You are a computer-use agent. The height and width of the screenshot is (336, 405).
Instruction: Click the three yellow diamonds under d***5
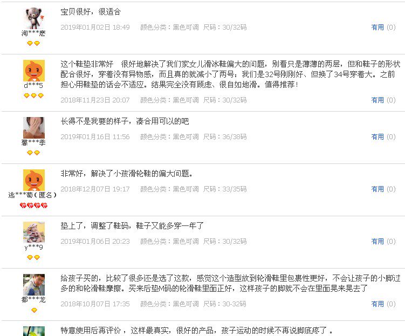pos(33,96)
